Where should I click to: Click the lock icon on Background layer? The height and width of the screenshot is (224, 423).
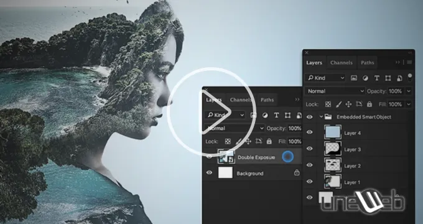pos(297,172)
